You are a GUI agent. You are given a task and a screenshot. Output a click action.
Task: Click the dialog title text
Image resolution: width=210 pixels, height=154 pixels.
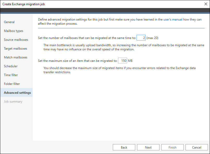click(x=23, y=4)
